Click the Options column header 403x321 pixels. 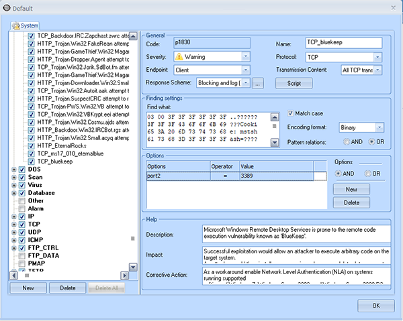pyautogui.click(x=179, y=166)
